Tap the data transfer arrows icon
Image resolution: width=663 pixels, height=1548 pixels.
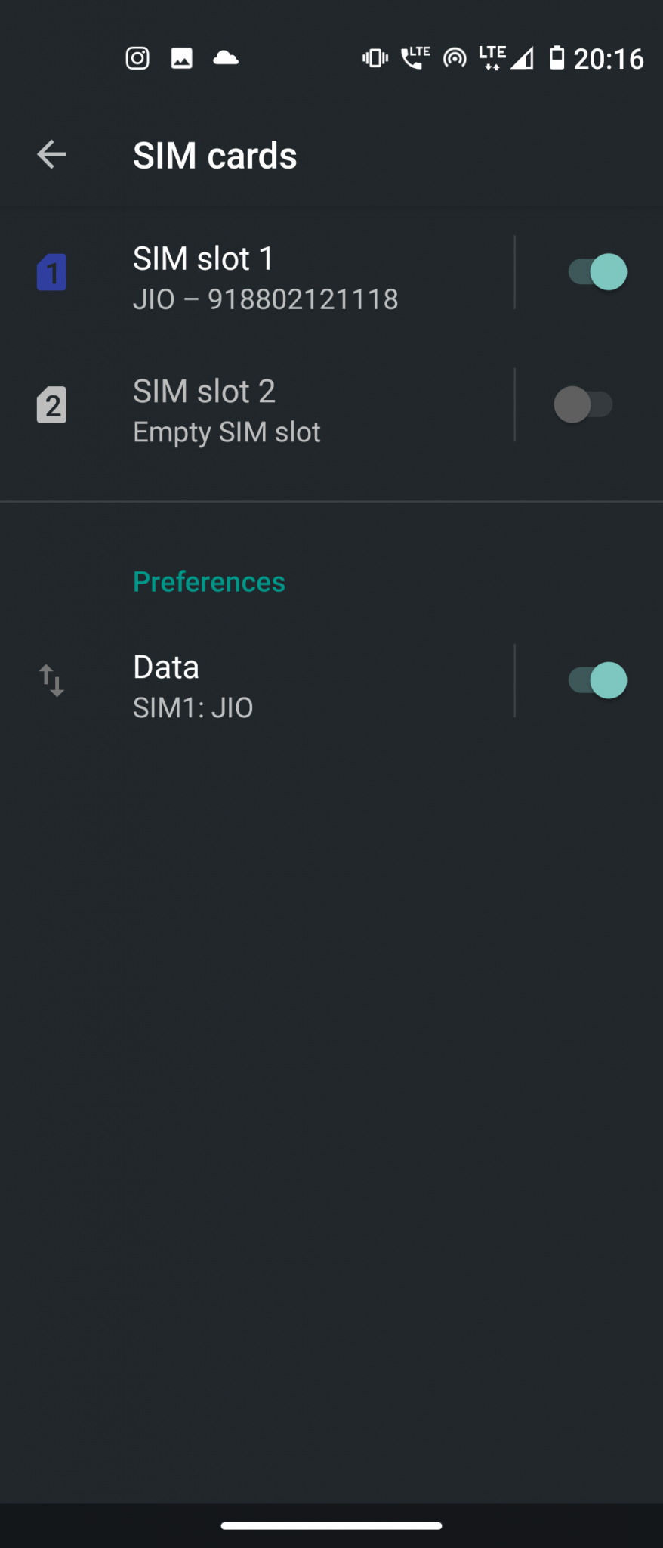pyautogui.click(x=51, y=680)
